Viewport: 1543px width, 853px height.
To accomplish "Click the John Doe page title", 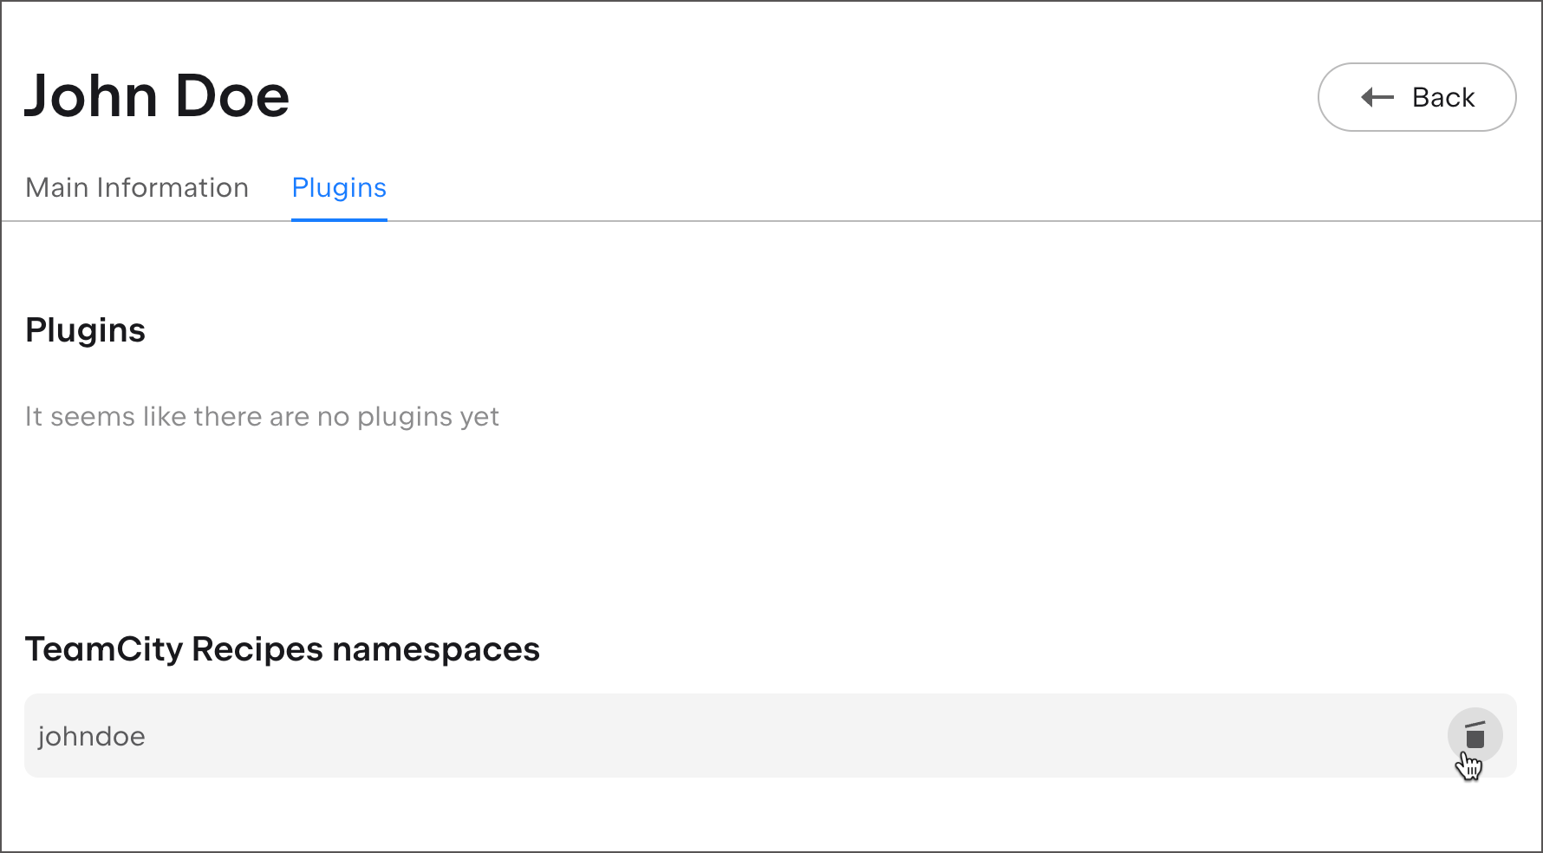I will [x=157, y=95].
